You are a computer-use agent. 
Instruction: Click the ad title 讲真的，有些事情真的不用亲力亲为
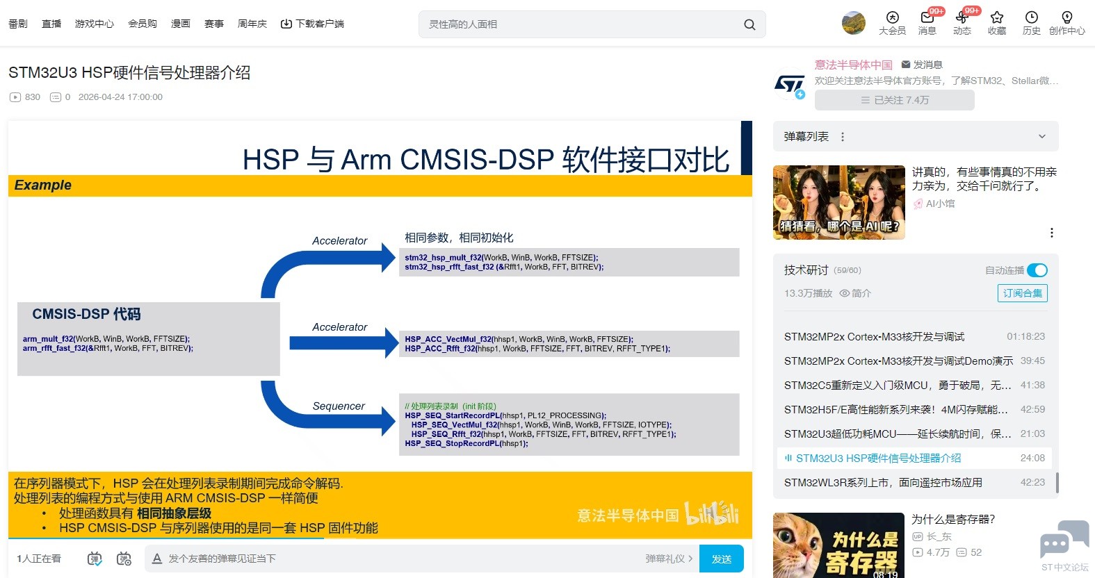pyautogui.click(x=984, y=179)
